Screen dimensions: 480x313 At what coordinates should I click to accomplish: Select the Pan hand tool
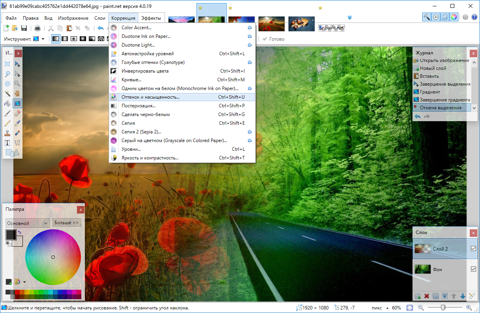[x=17, y=94]
